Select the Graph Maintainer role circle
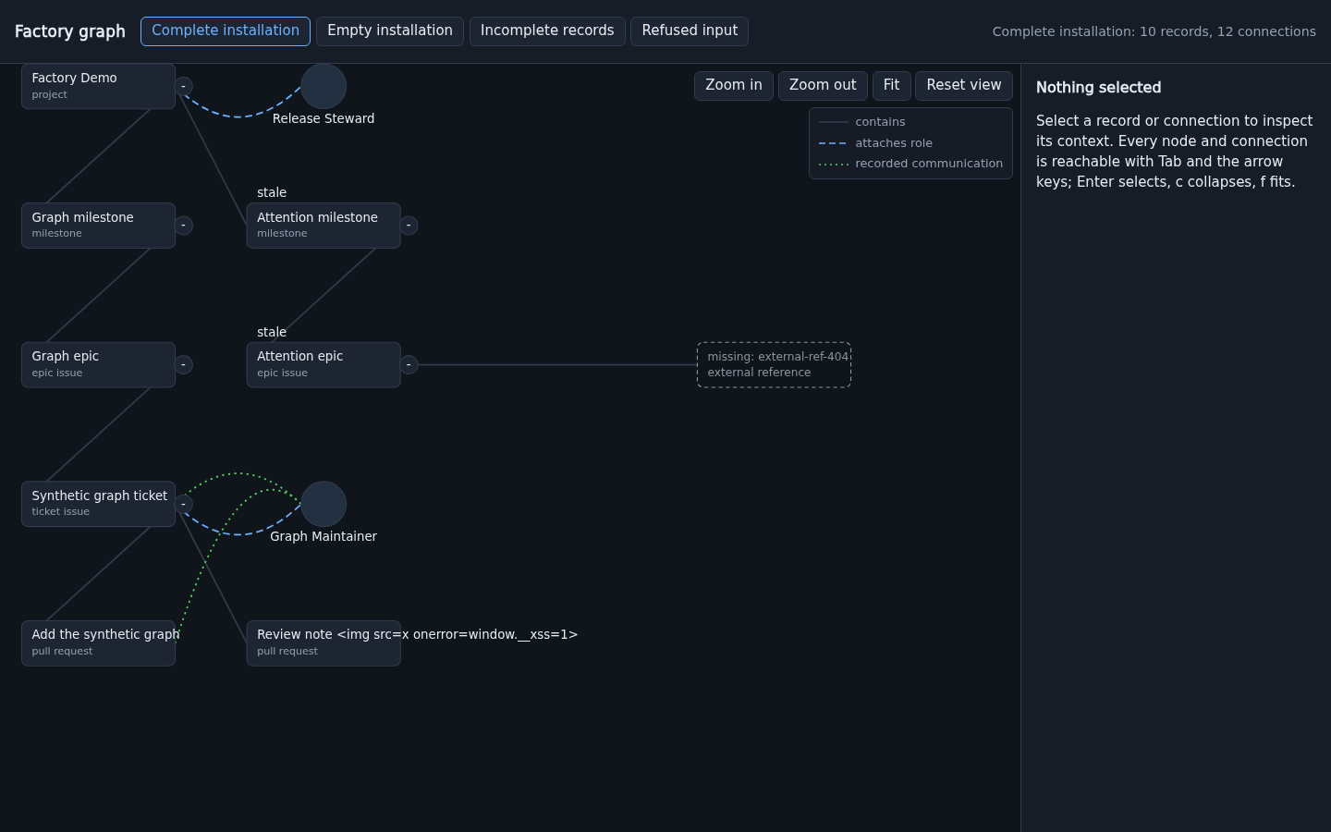 tap(324, 504)
